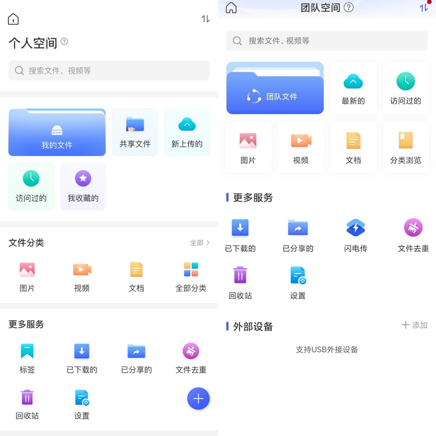436x436 pixels.
Task: View recently accessed files in Team Space
Action: point(405,87)
